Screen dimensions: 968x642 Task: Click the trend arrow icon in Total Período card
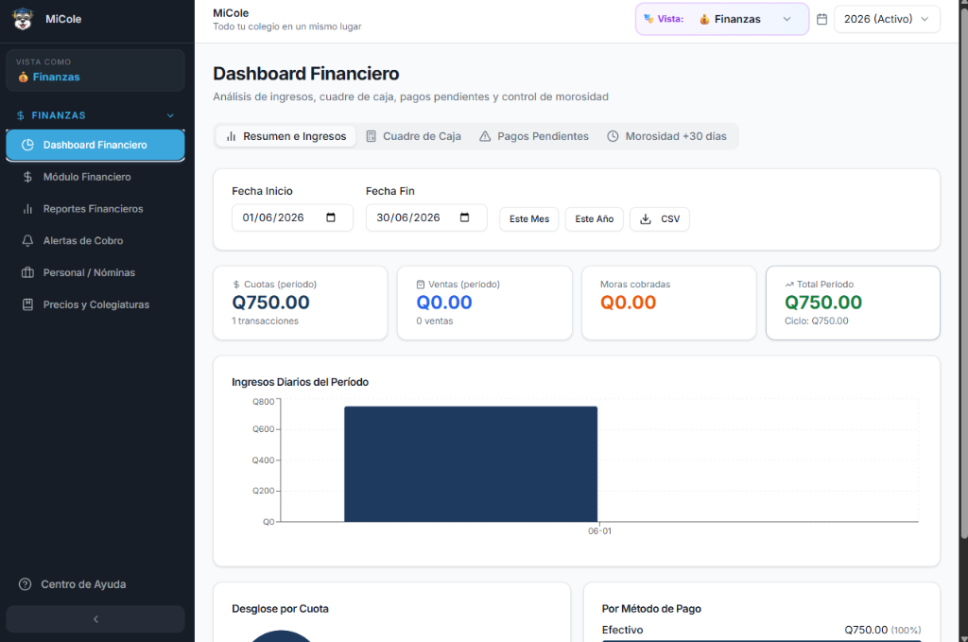point(789,285)
